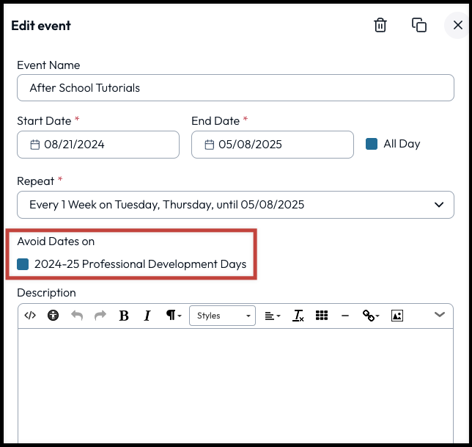Open source code view in editor
This screenshot has height=447, width=472.
click(x=30, y=316)
